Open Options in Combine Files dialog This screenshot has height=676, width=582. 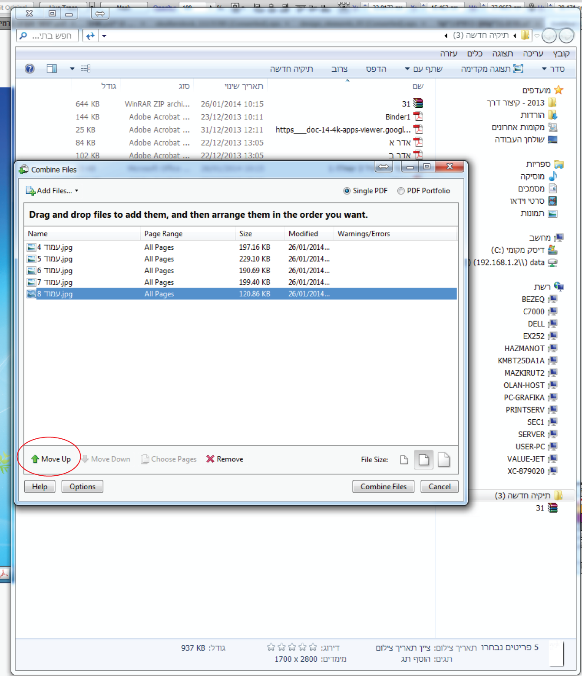coord(82,487)
